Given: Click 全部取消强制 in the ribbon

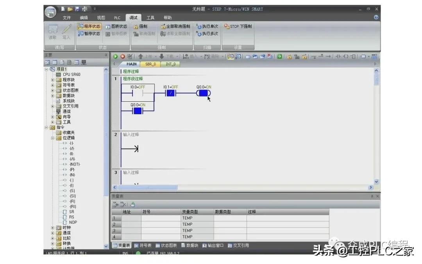Looking at the screenshot, I should [175, 26].
